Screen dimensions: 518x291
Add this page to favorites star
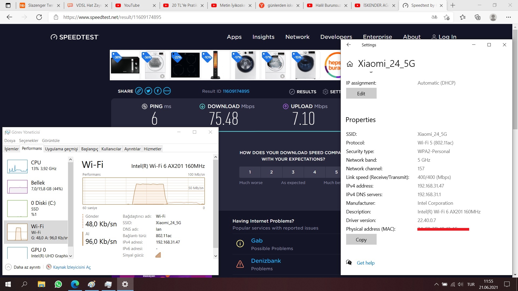447,17
